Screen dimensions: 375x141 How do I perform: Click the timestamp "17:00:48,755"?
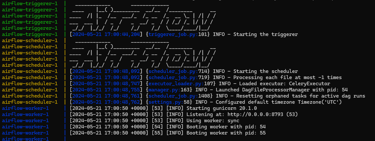point(122,90)
